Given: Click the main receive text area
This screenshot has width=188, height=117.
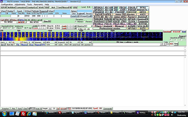Looking at the screenshot, I should coord(92,81).
